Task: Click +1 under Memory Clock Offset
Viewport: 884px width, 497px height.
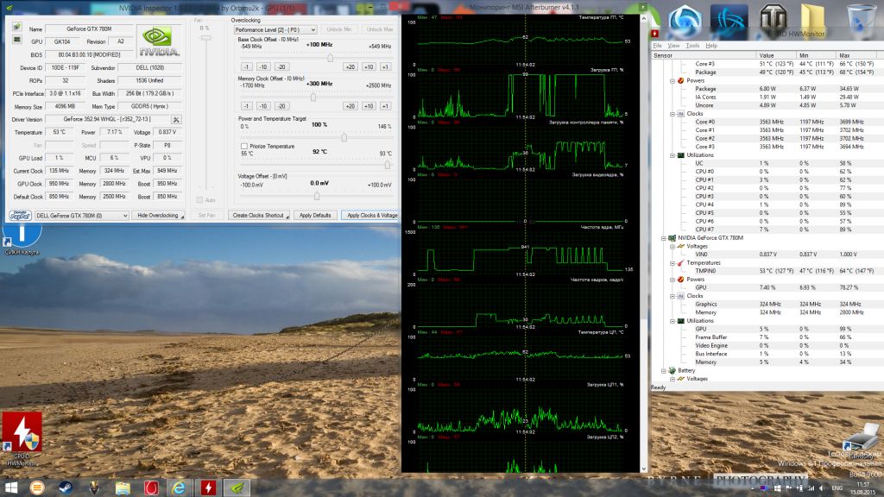Action: click(385, 106)
